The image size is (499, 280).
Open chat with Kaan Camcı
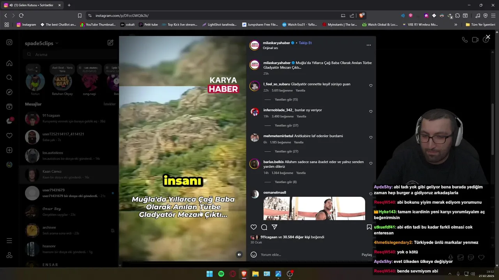click(68, 174)
